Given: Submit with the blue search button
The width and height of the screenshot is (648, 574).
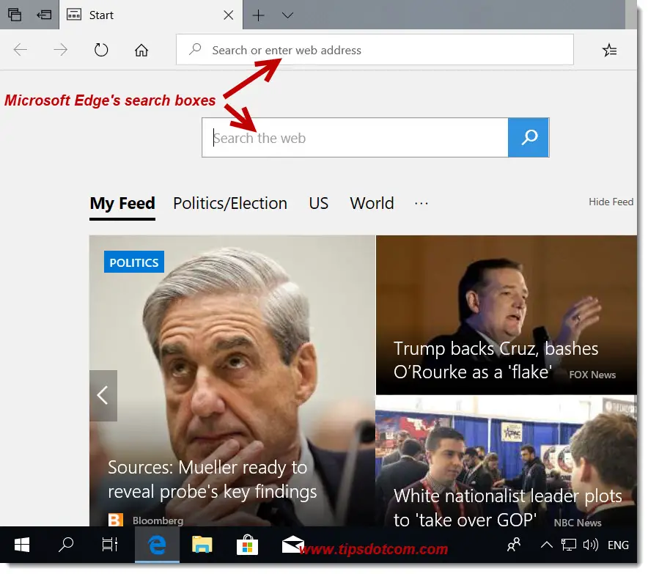Looking at the screenshot, I should coord(529,138).
